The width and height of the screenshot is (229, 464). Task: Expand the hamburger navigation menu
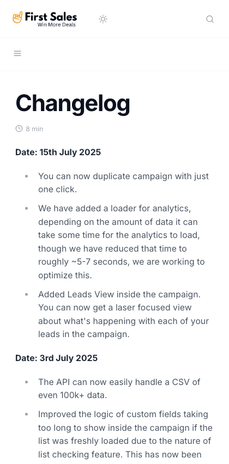click(17, 53)
